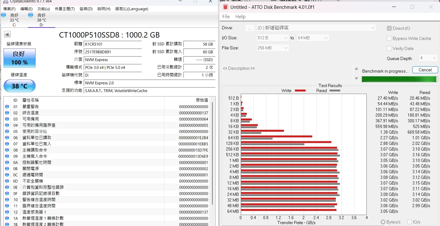
Task: Click the 序號 serial number field
Action: (113, 52)
